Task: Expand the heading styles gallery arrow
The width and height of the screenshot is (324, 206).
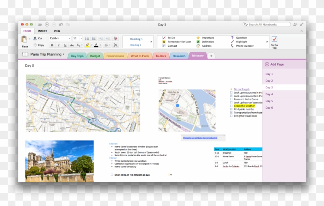Action: click(151, 42)
